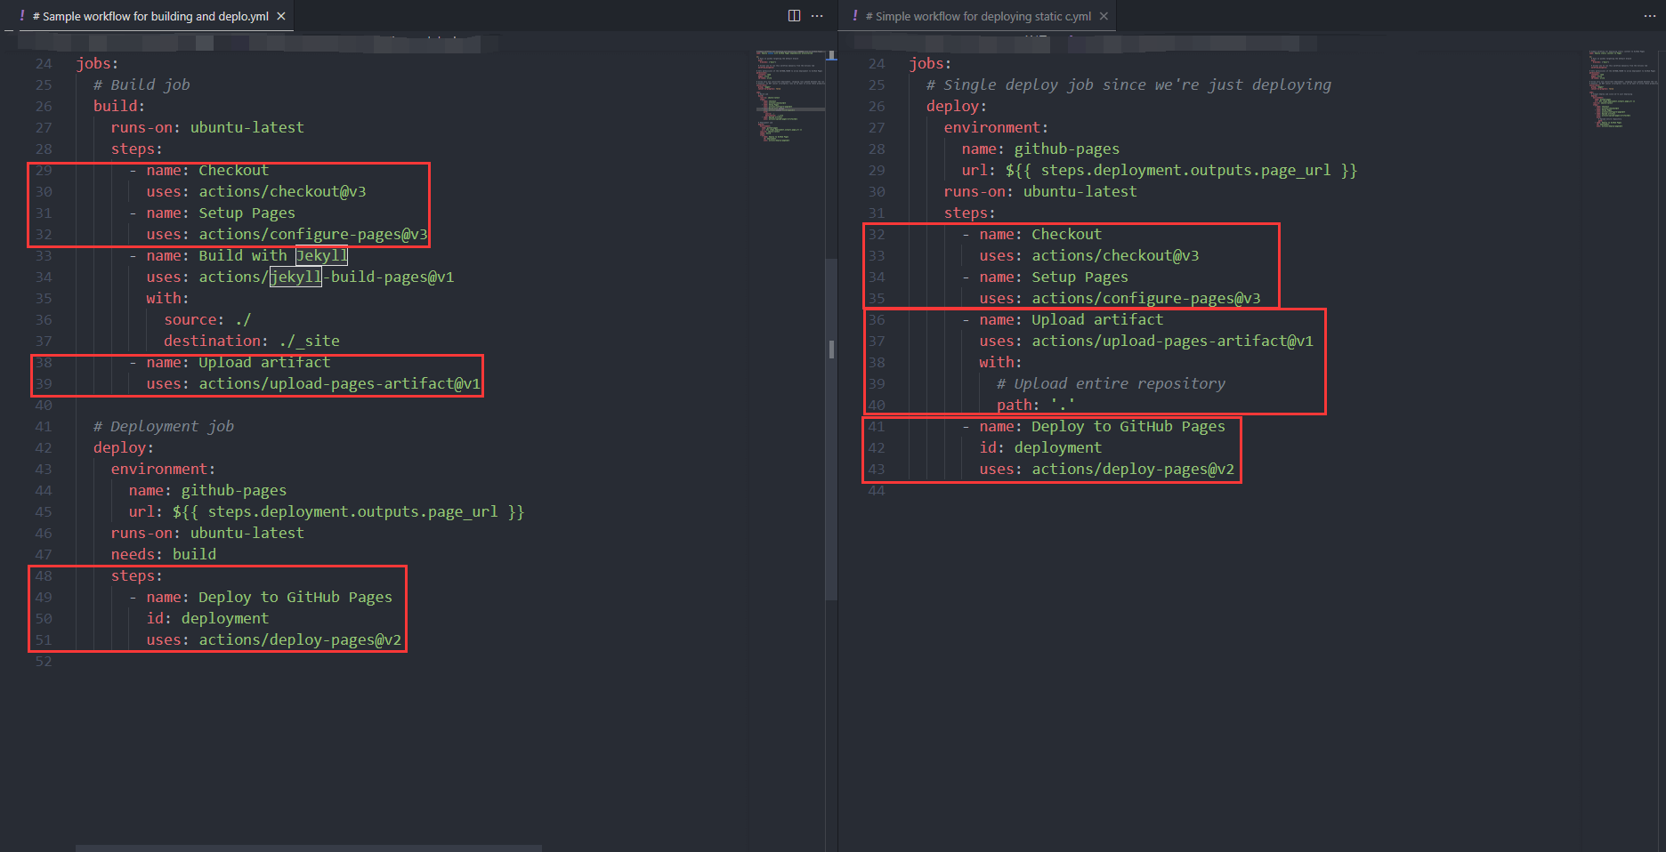Click the split editor icon above the left pane
1666x852 pixels.
pyautogui.click(x=793, y=15)
